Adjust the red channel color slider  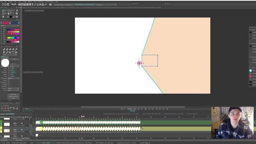point(13,30)
